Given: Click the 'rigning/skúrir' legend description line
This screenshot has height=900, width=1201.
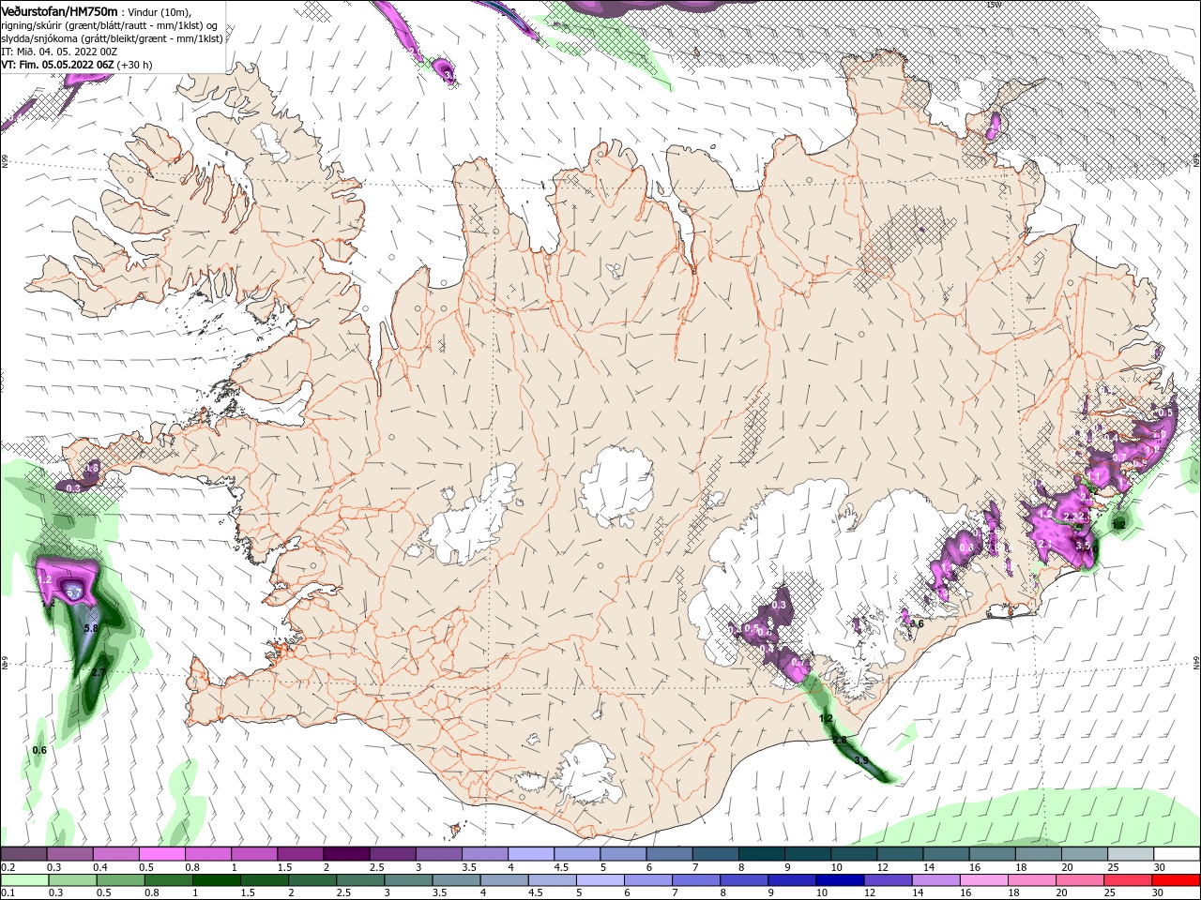Looking at the screenshot, I should 110,25.
